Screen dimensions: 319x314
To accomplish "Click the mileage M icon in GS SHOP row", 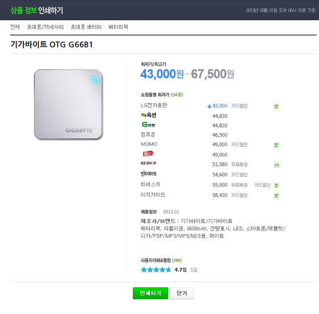I will (277, 165).
